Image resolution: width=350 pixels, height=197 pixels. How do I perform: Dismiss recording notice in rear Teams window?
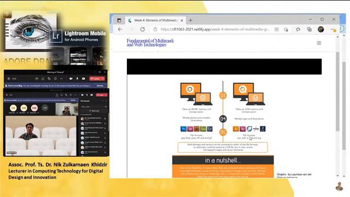tap(100, 86)
